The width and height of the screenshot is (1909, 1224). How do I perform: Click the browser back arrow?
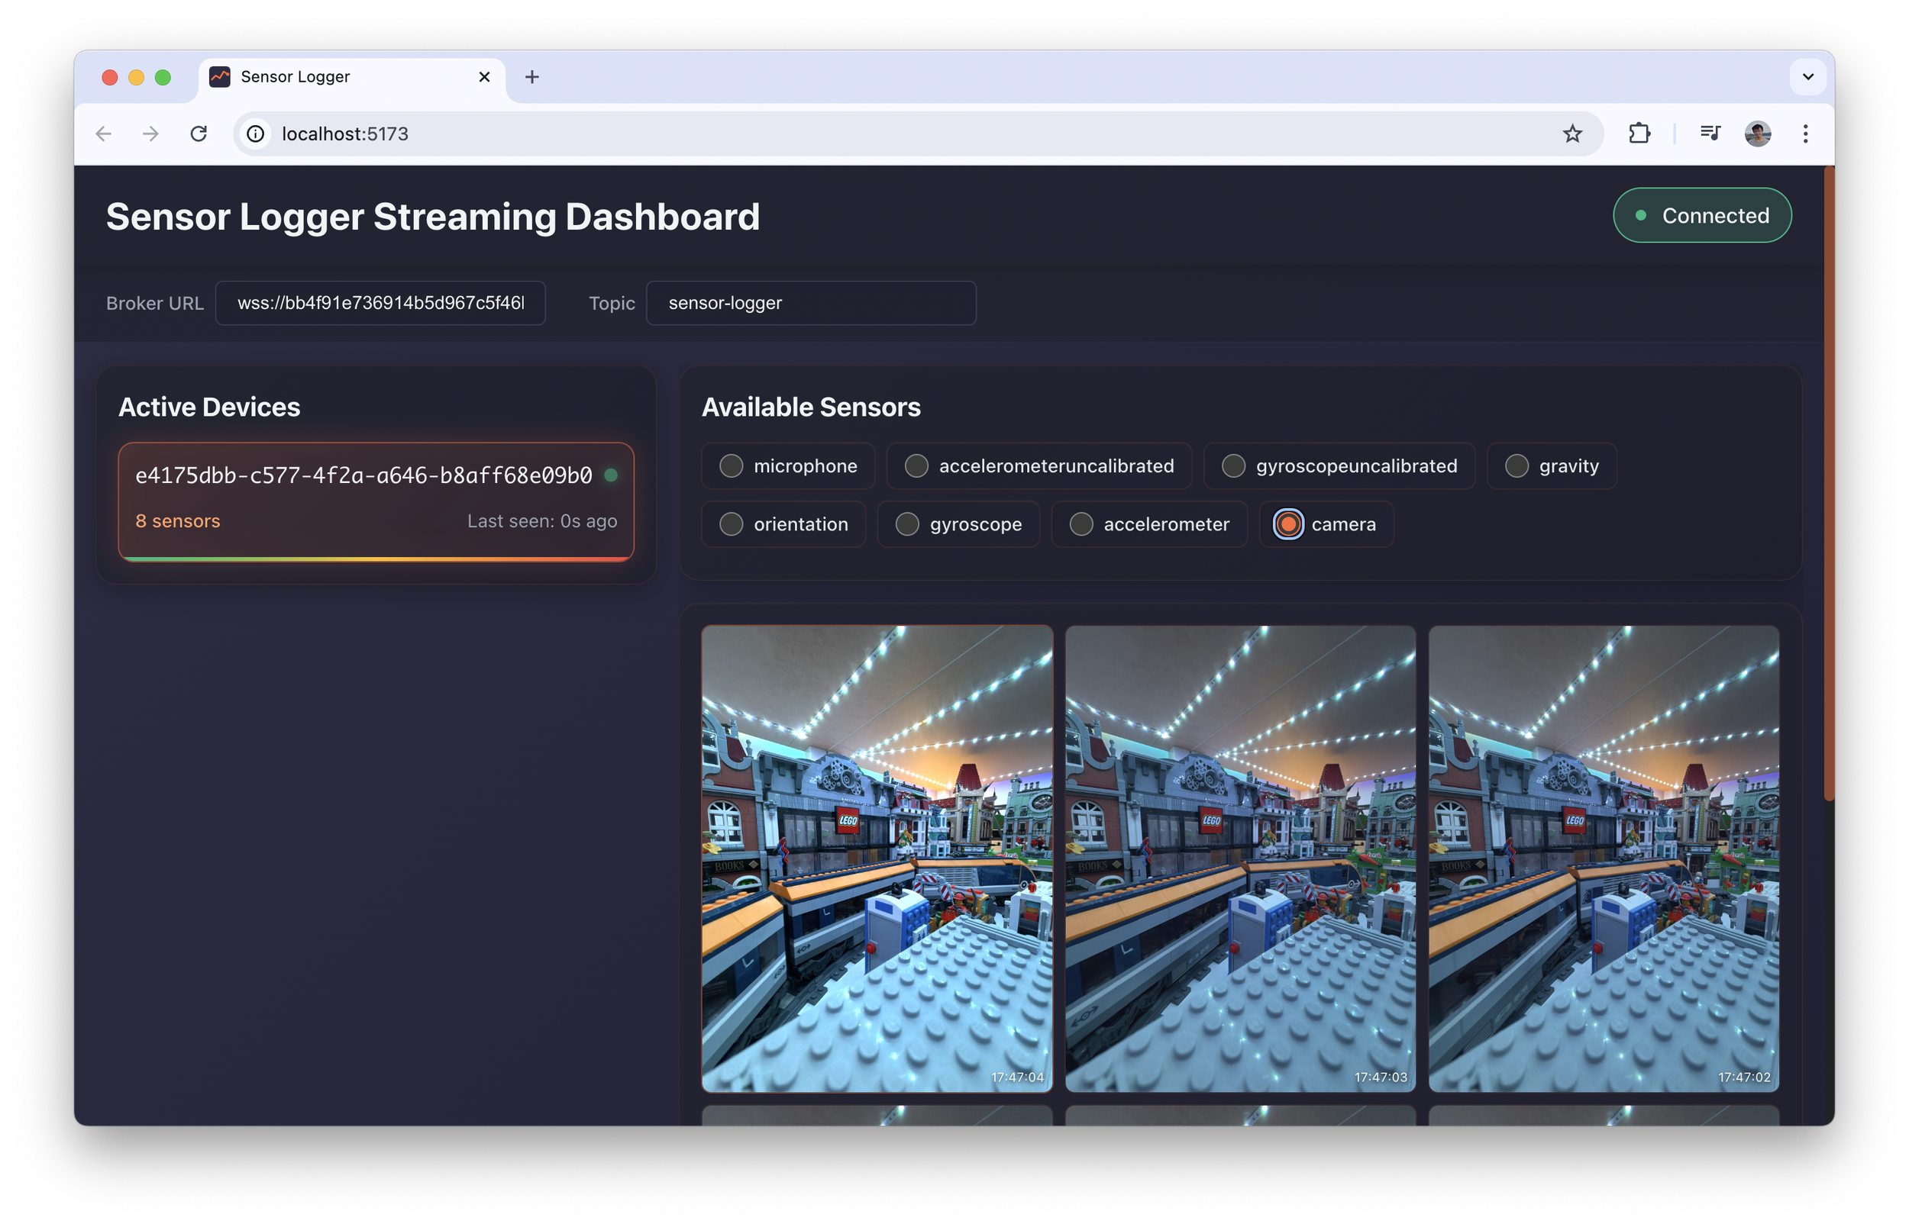pyautogui.click(x=103, y=134)
